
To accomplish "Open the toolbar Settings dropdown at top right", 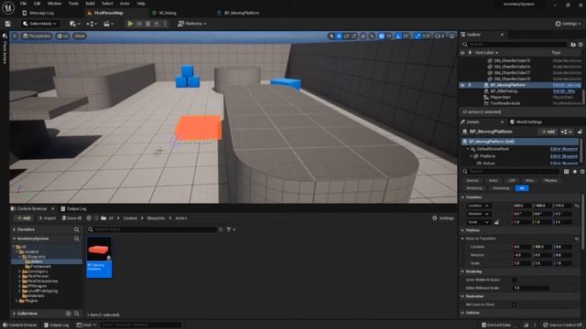I will click(568, 24).
